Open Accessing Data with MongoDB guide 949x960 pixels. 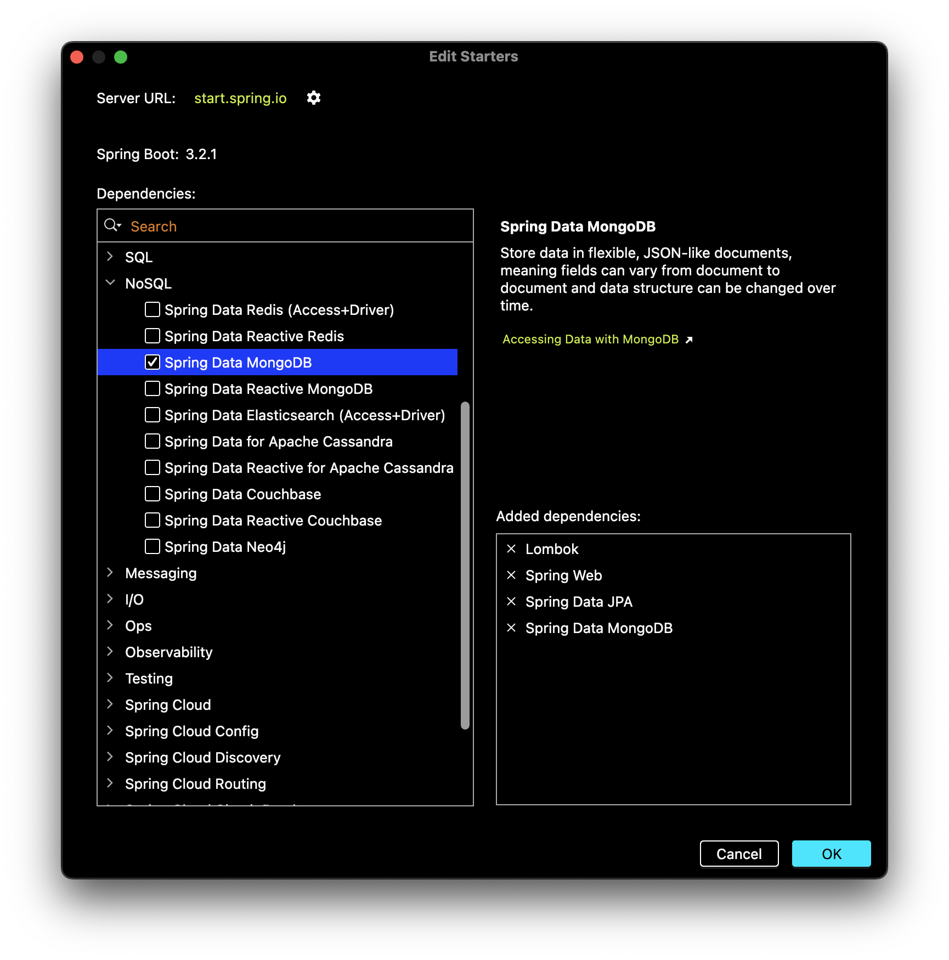(x=590, y=340)
